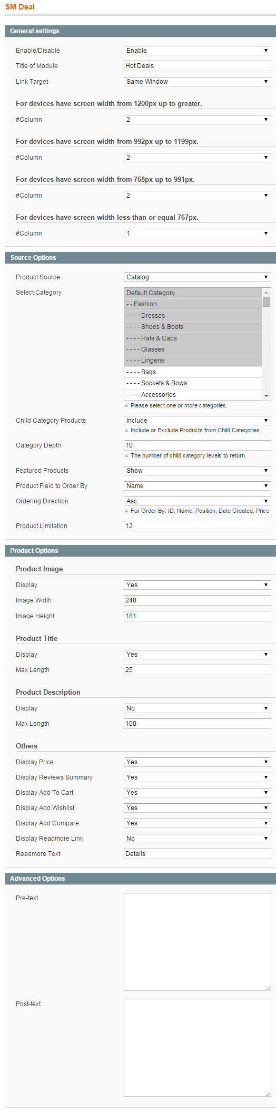276x1110 pixels.
Task: Click the Image Width input field
Action: 198,600
